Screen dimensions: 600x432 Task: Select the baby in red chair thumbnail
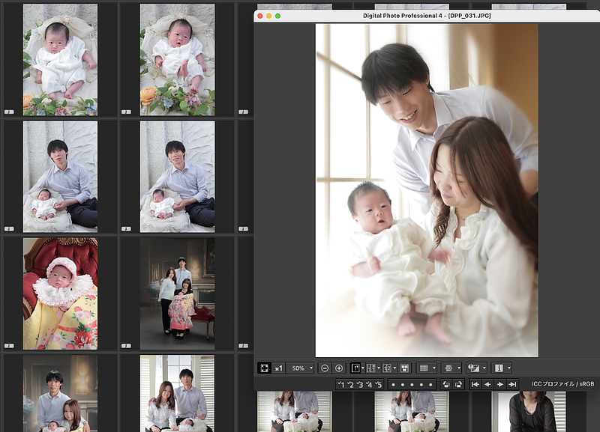tap(60, 293)
